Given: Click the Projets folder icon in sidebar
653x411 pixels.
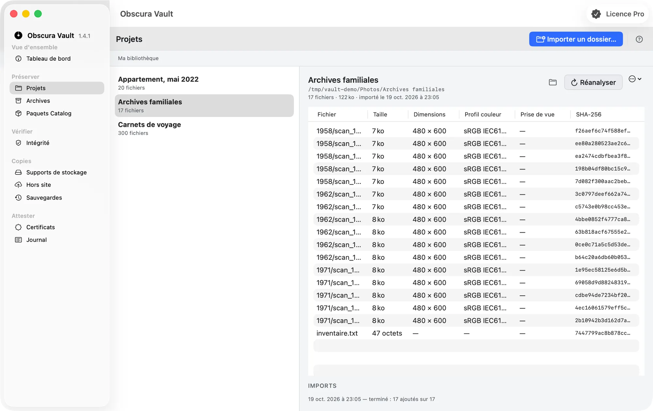Looking at the screenshot, I should (x=19, y=88).
